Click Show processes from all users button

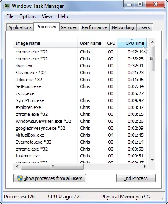[50, 178]
